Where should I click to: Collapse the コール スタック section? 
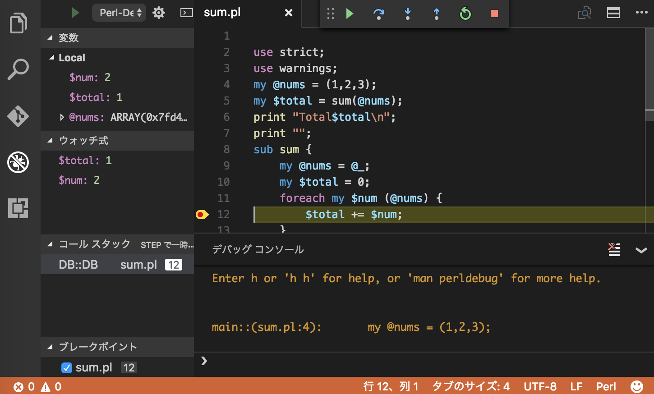coord(50,244)
